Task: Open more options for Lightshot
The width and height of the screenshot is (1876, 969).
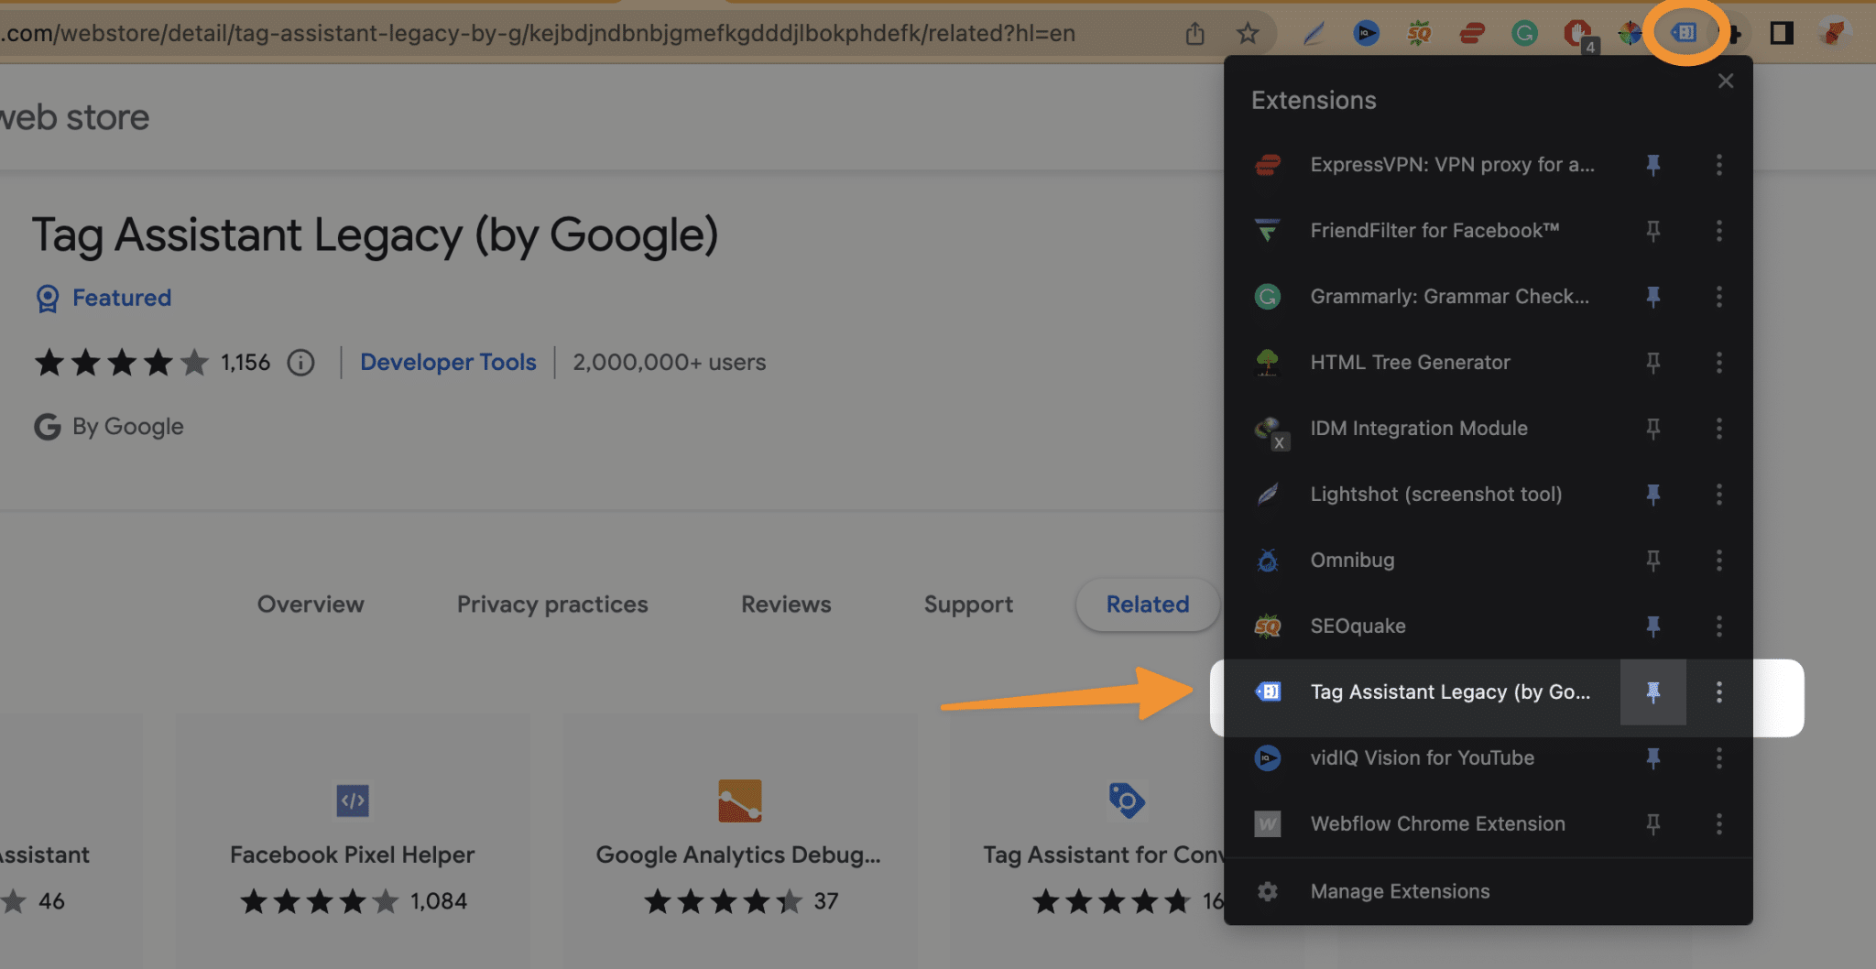Action: click(1719, 495)
